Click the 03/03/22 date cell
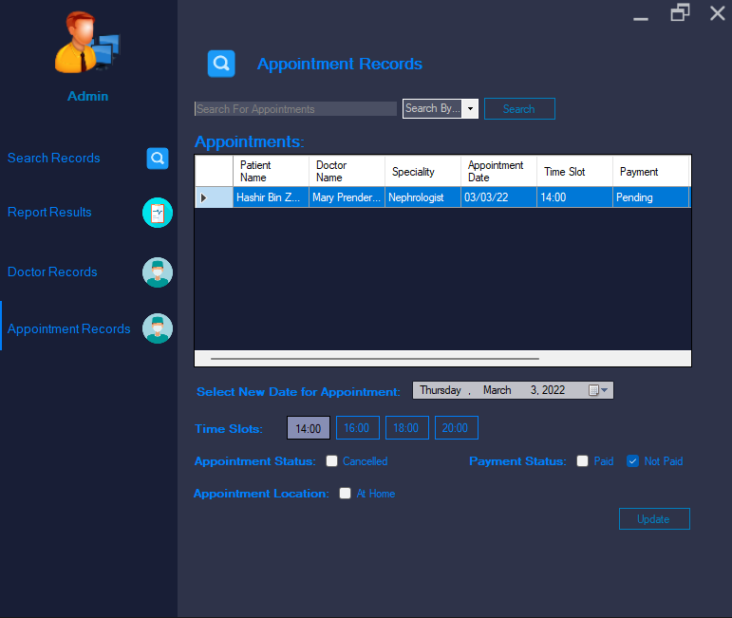 pos(499,197)
